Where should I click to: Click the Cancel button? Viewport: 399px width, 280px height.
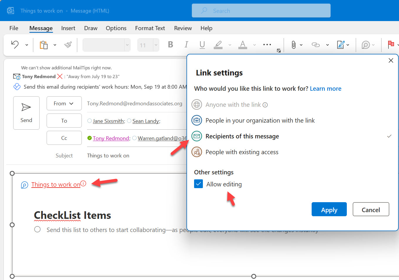371,209
